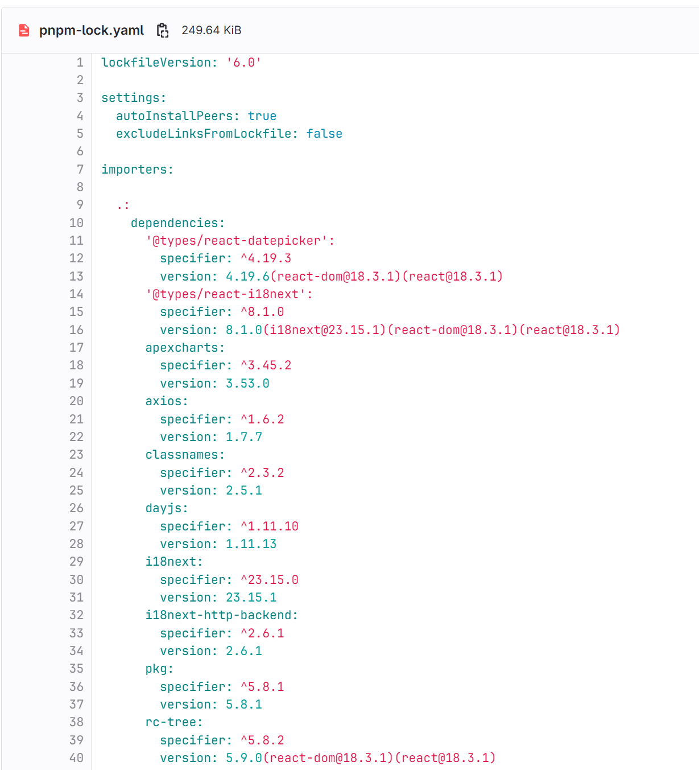
Task: Copy file path using the clipboard icon
Action: click(x=163, y=30)
